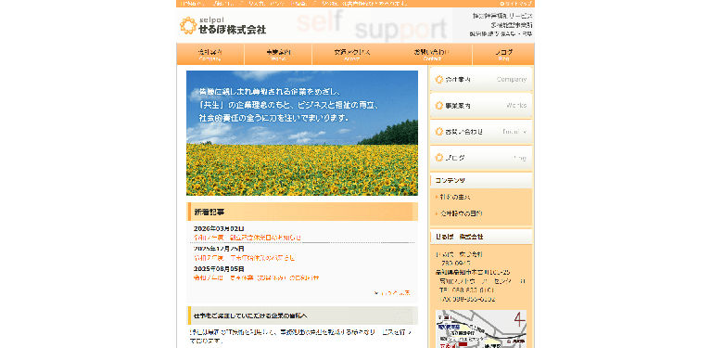Select the Company tab in the navigation bar
This screenshot has height=348, width=711.
[x=209, y=55]
